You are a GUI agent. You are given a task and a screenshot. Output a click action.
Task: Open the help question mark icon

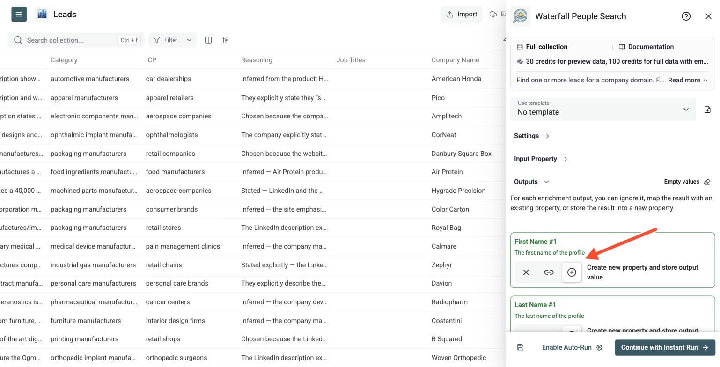686,16
